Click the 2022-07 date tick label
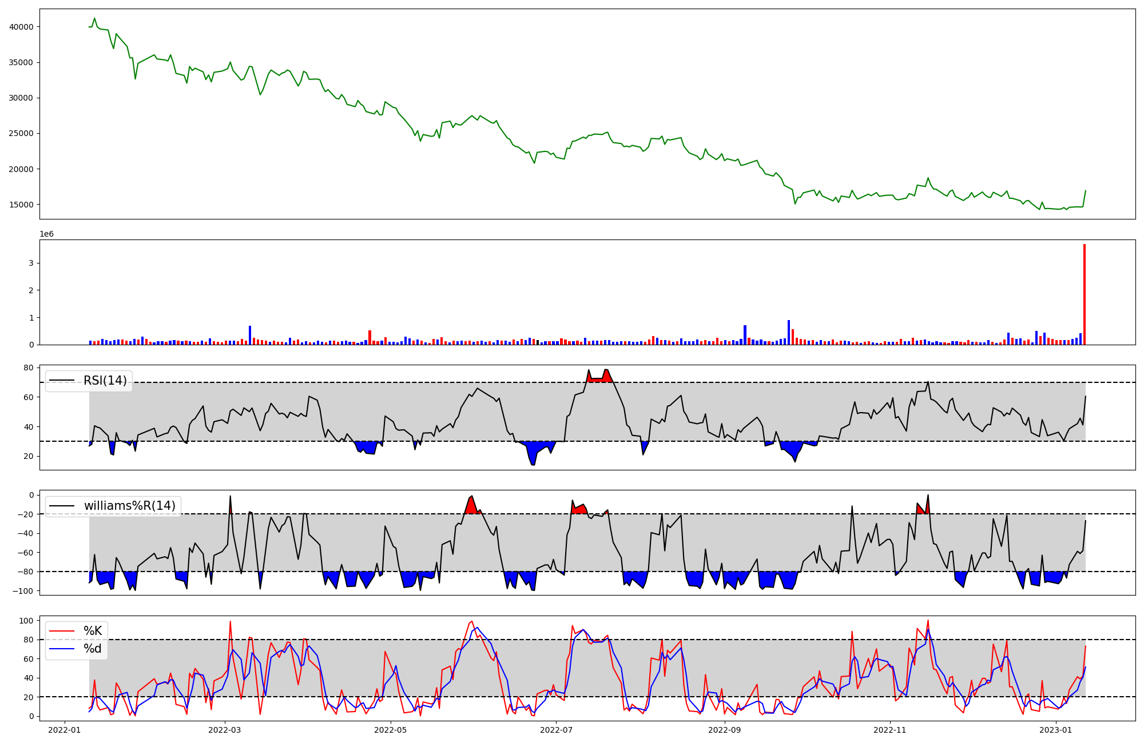This screenshot has width=1144, height=743. [556, 730]
